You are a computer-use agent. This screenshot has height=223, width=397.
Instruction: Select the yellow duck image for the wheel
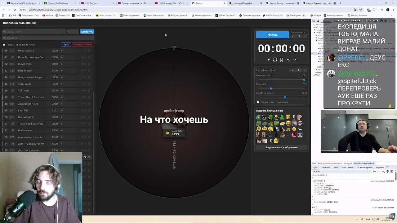276,141
